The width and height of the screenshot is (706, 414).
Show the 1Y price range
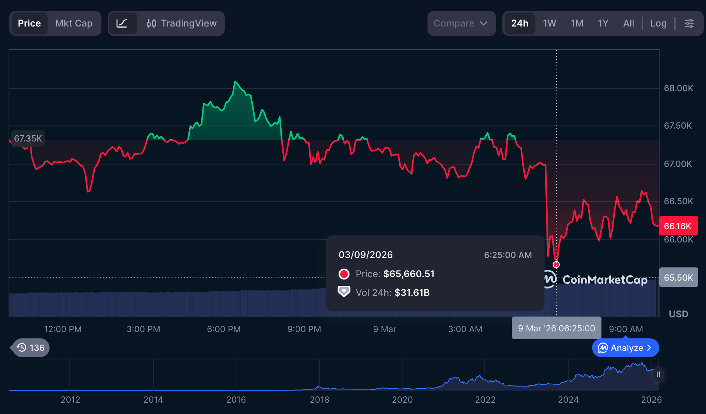[603, 23]
